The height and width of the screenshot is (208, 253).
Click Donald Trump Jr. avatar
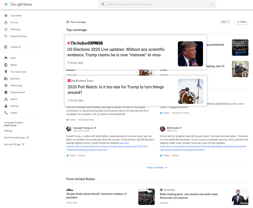[x=69, y=129]
